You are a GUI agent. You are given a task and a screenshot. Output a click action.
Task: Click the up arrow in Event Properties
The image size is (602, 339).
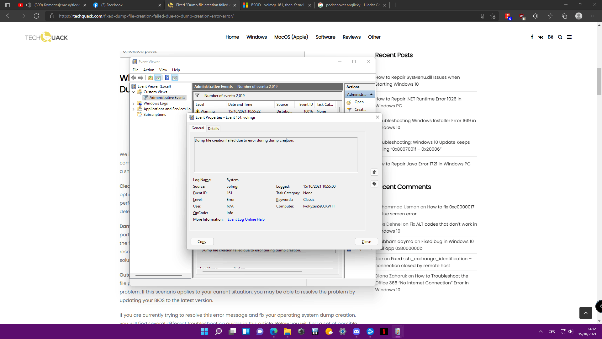(374, 172)
